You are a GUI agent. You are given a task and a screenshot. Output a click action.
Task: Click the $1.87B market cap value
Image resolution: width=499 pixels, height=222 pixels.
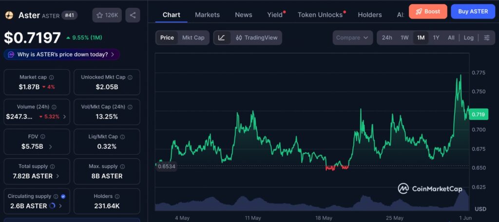(29, 87)
